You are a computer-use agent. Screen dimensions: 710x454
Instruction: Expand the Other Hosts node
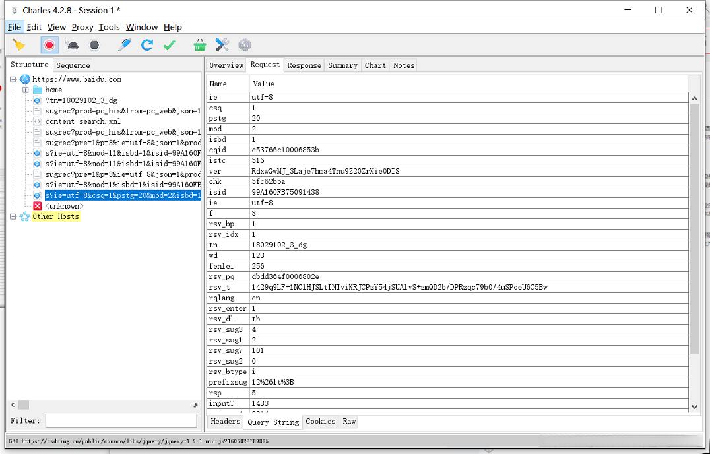tap(14, 216)
